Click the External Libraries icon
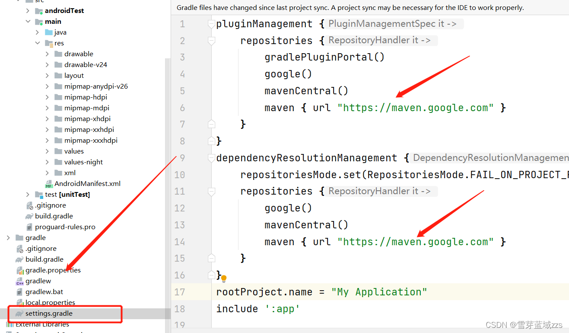Viewport: 569px width, 333px height. pos(10,324)
